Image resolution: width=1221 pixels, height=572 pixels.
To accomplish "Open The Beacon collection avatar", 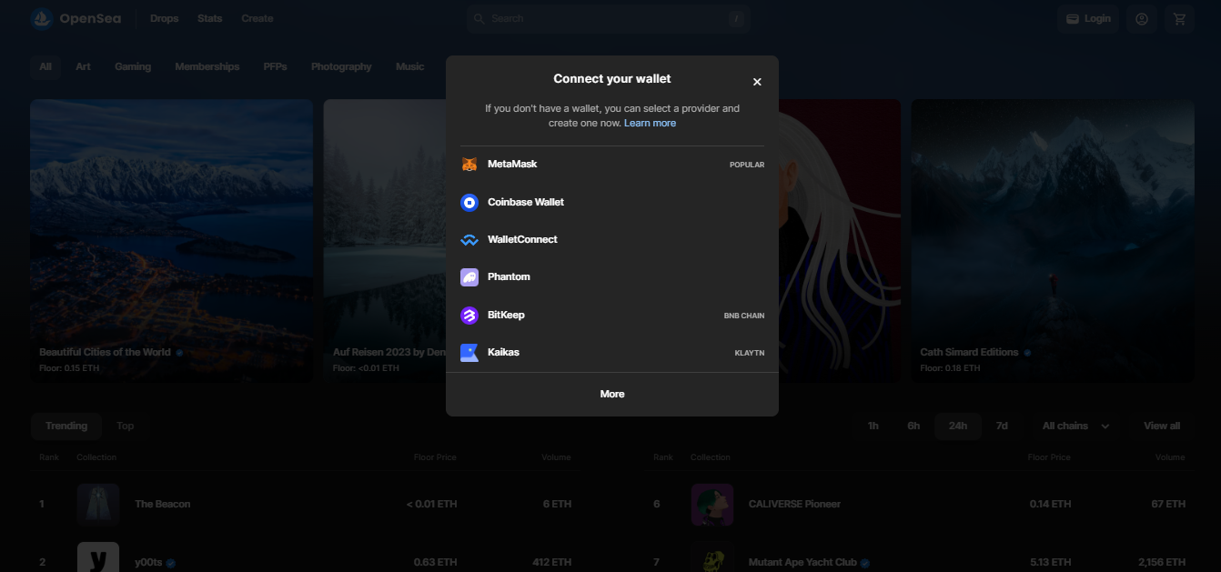I will (98, 504).
